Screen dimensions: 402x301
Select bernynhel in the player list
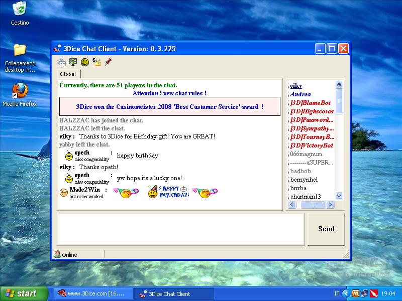coord(304,180)
